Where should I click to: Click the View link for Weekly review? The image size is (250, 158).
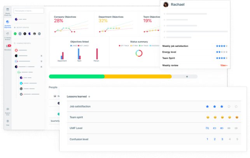tap(224, 65)
